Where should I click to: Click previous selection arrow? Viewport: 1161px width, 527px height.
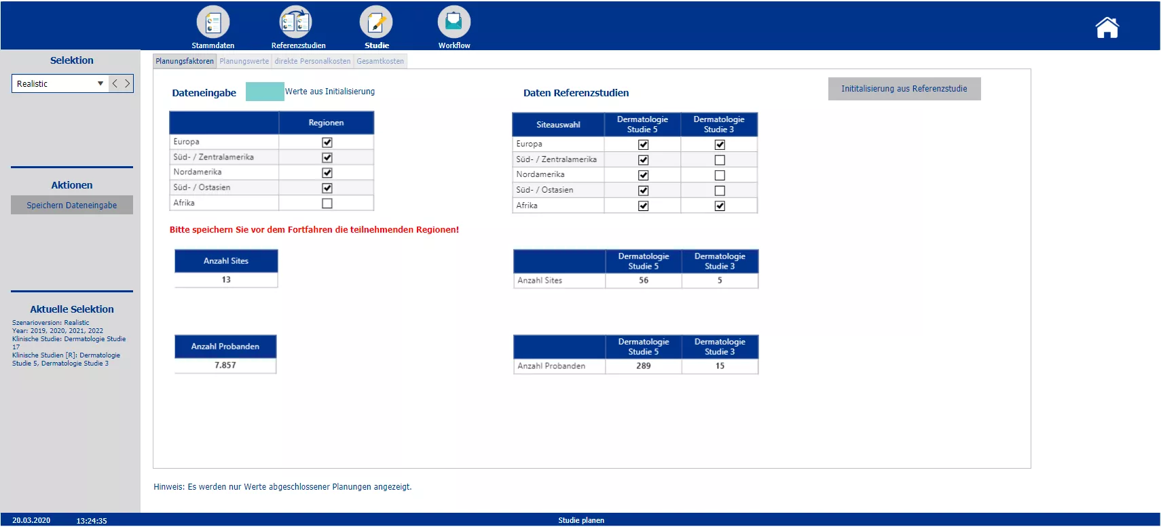pos(115,83)
